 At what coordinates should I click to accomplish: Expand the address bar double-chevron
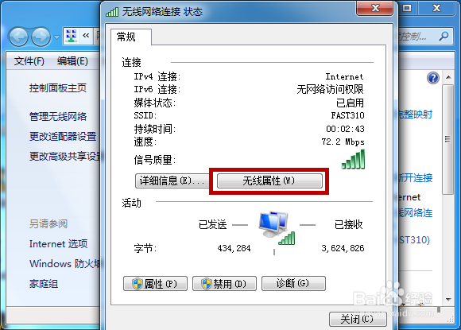coord(86,36)
